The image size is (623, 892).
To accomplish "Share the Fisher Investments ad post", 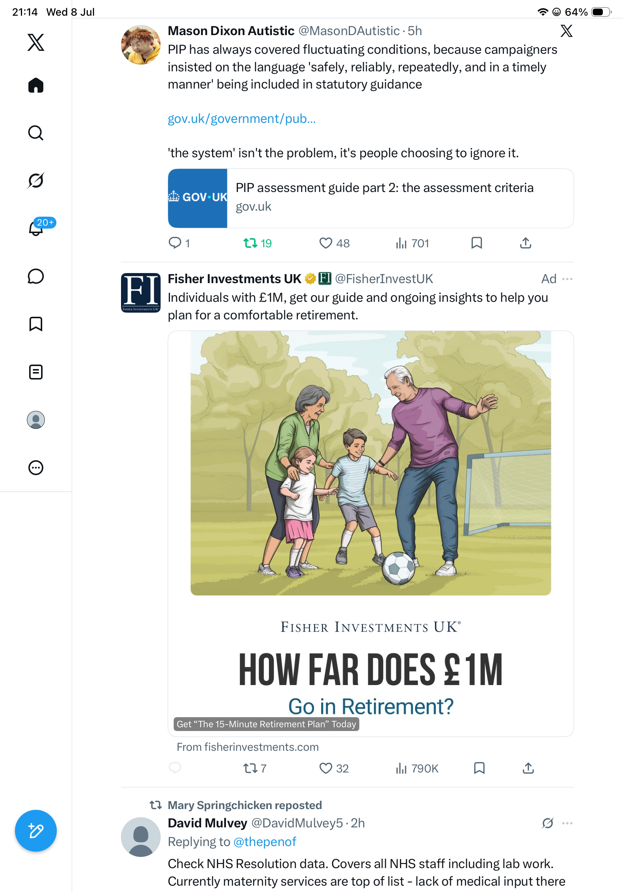I will (528, 768).
